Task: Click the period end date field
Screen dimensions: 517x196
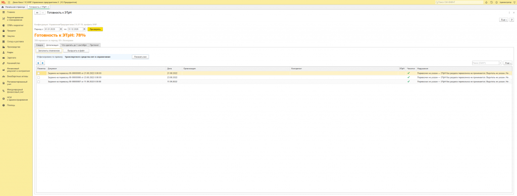Action: 76,29
